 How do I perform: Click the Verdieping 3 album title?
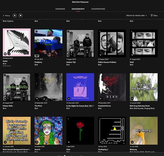click(103, 149)
